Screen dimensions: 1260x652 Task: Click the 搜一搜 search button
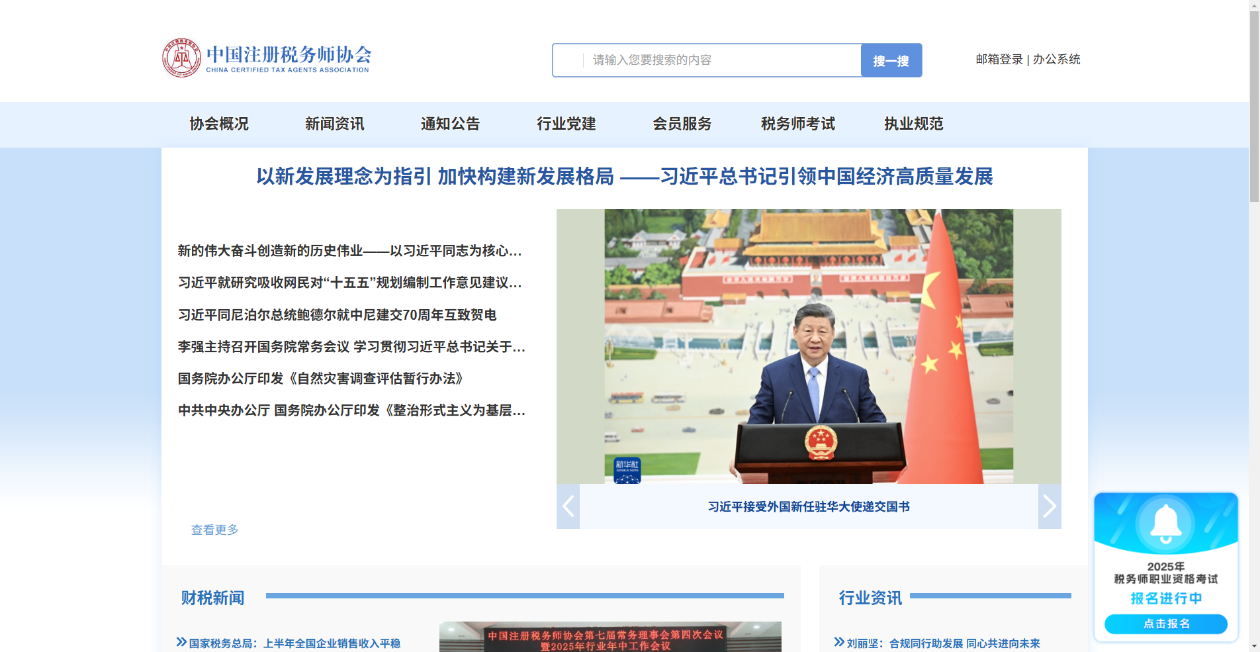(891, 60)
